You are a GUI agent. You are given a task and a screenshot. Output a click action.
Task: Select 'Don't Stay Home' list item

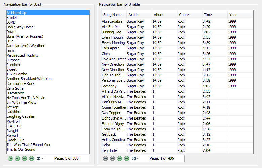click(x=48, y=27)
